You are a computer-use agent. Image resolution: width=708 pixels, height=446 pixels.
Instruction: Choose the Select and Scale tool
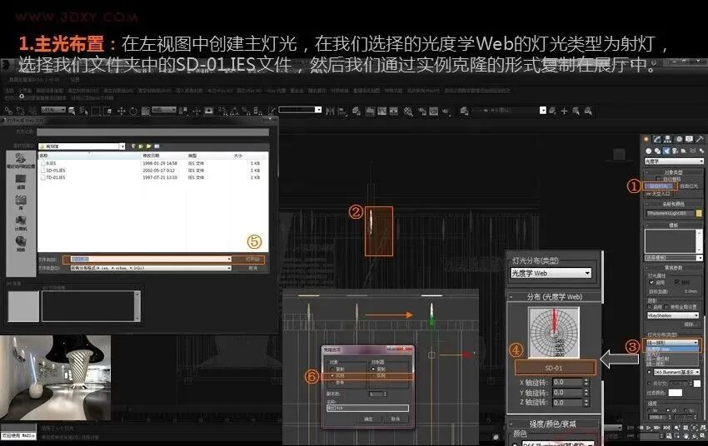[146, 111]
